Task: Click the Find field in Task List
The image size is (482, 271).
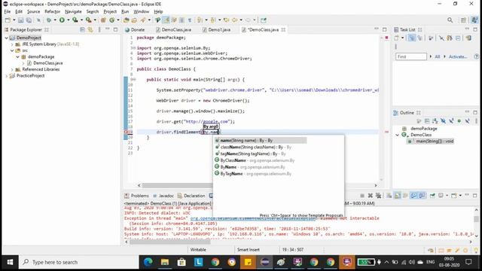Action: point(411,56)
